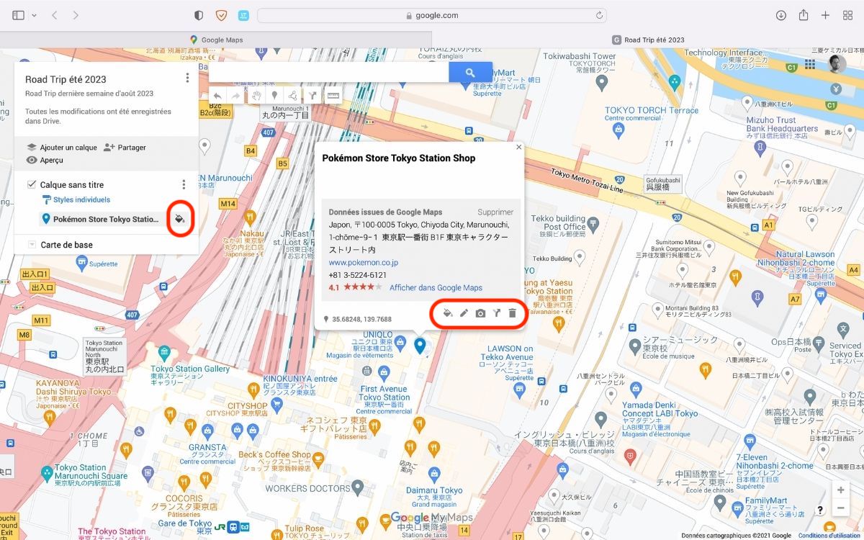Toggle the Safari sidebar

click(x=19, y=15)
